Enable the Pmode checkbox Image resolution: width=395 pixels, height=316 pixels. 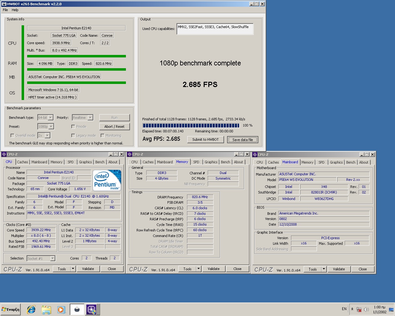point(73,127)
